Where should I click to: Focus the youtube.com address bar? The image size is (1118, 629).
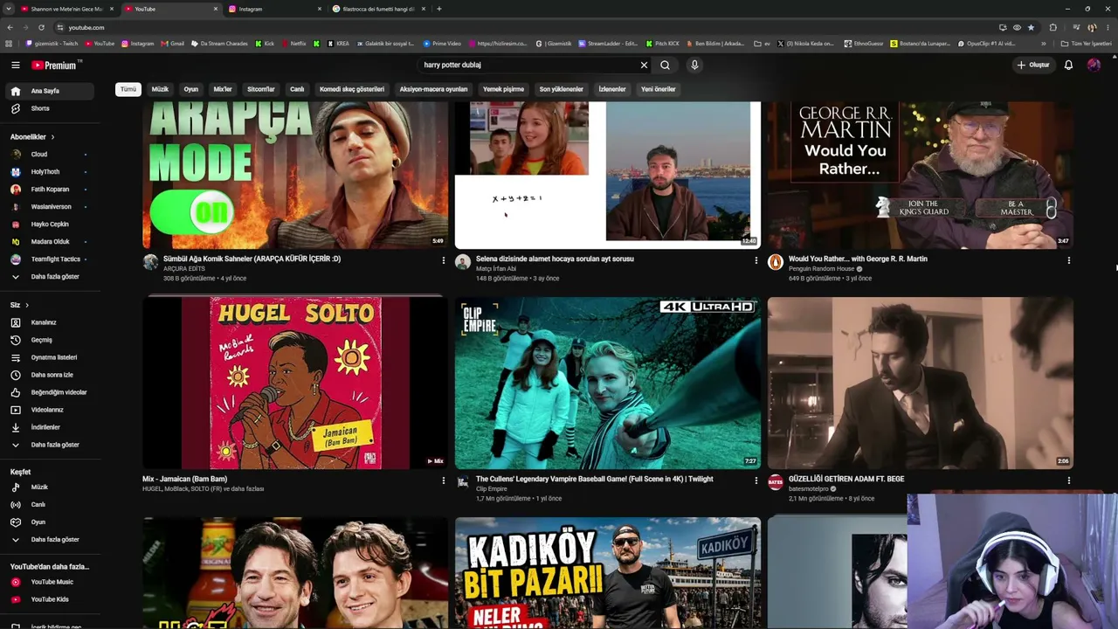524,27
